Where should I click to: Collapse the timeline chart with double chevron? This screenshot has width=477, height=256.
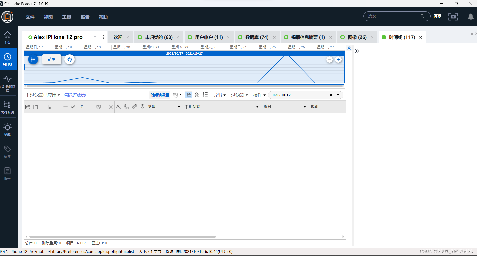pyautogui.click(x=349, y=48)
